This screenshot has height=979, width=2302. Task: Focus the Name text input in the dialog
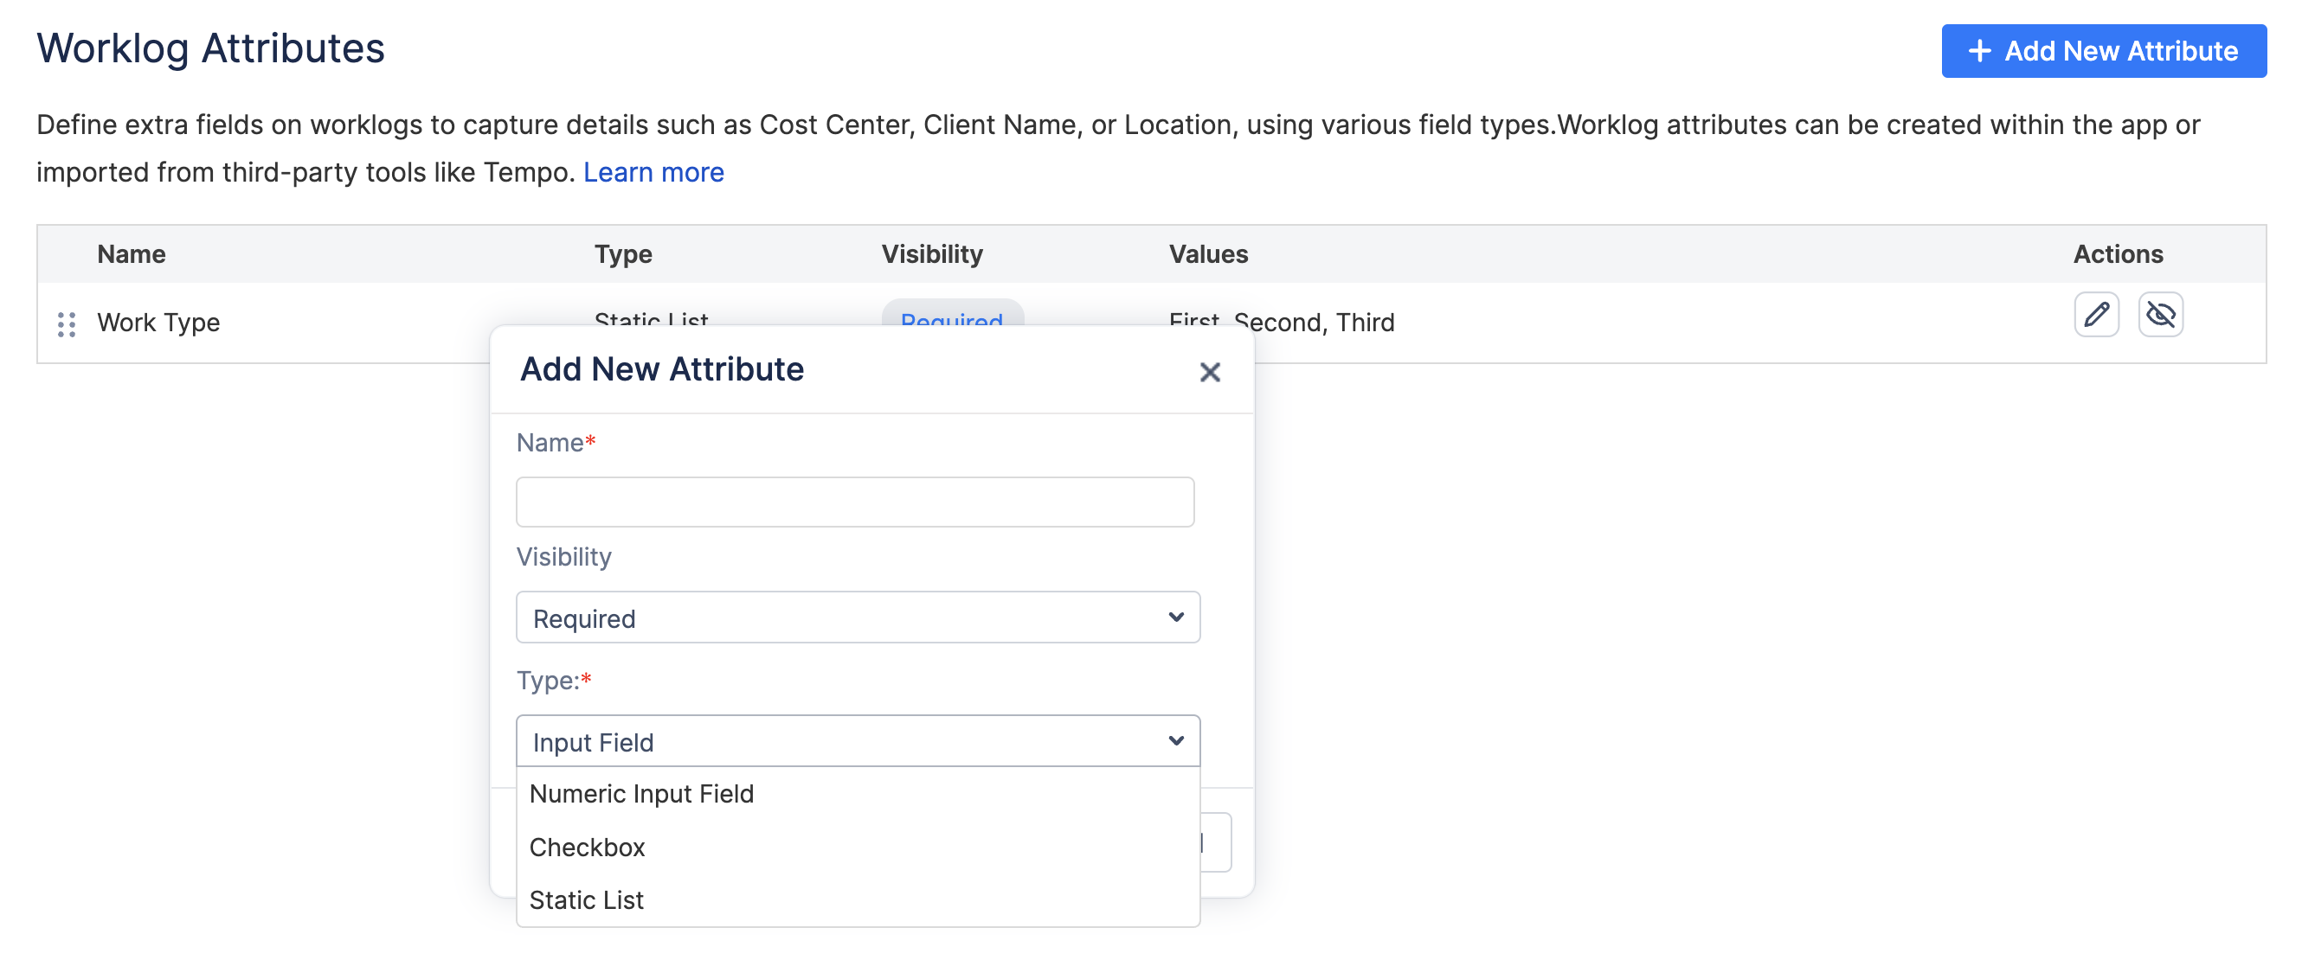click(854, 502)
